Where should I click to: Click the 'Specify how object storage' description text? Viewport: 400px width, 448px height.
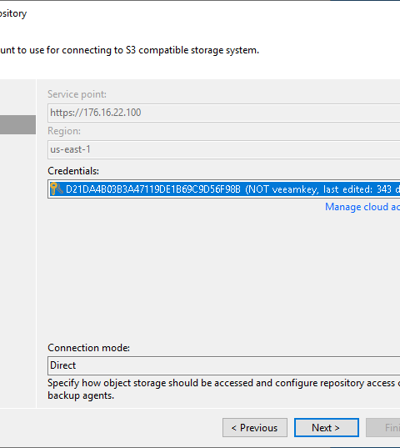point(223,383)
